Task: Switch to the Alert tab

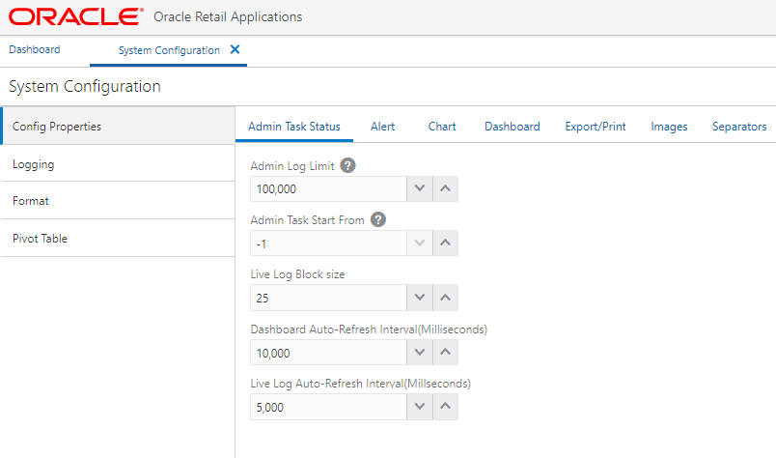Action: (x=382, y=127)
